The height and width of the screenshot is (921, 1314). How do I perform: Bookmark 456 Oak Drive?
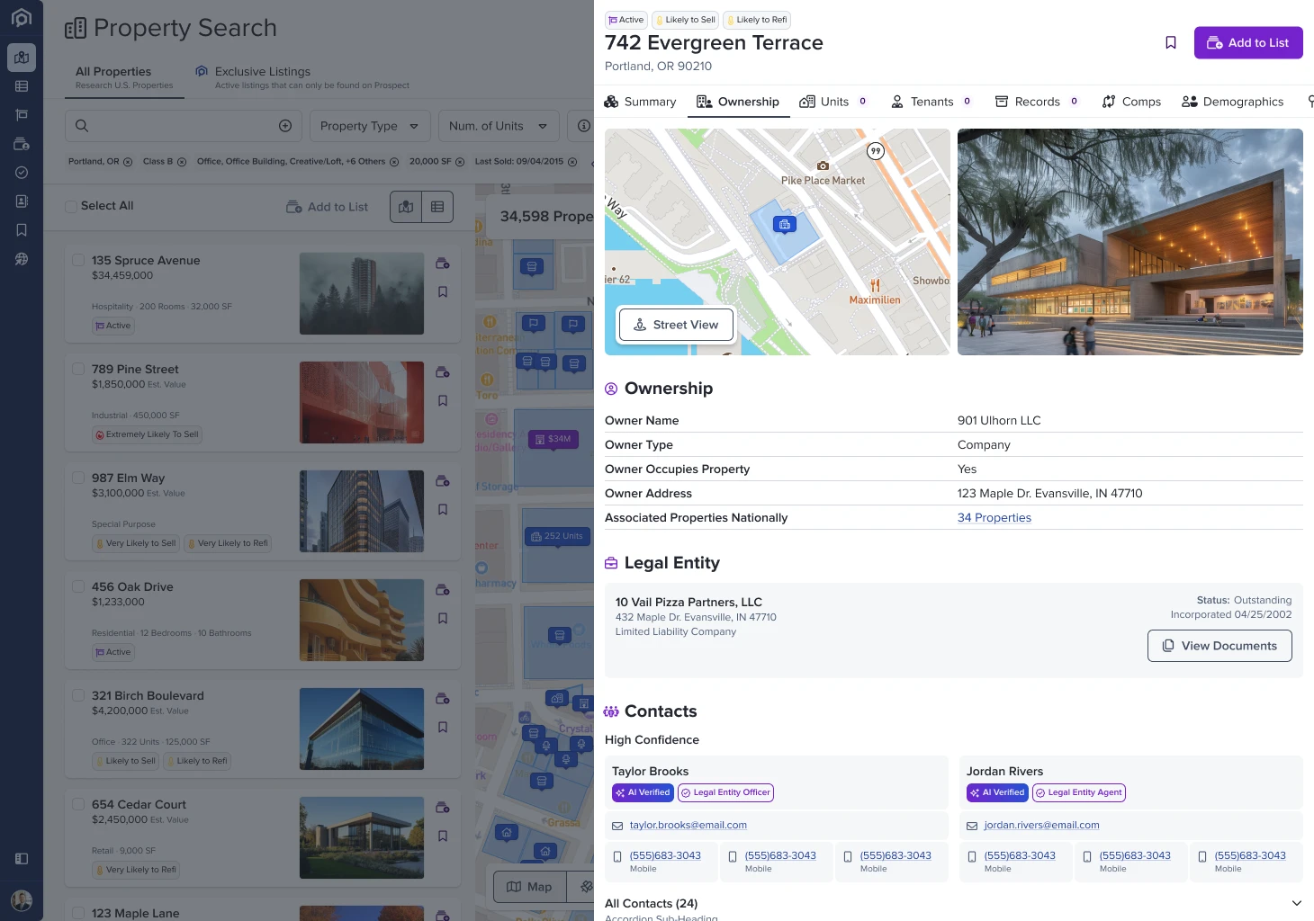443,618
